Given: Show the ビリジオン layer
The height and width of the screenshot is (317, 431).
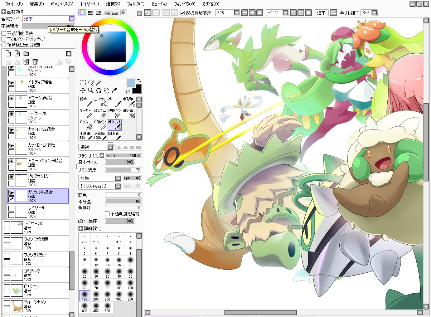Looking at the screenshot, I should coord(7,287).
